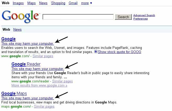Go to Maps in top navigation

coord(31,3)
